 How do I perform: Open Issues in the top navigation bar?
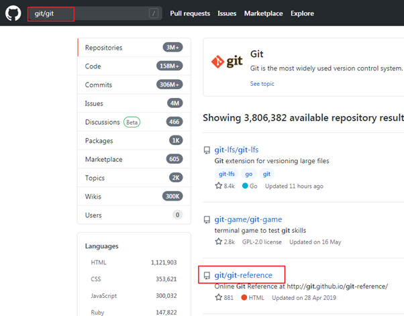click(227, 13)
